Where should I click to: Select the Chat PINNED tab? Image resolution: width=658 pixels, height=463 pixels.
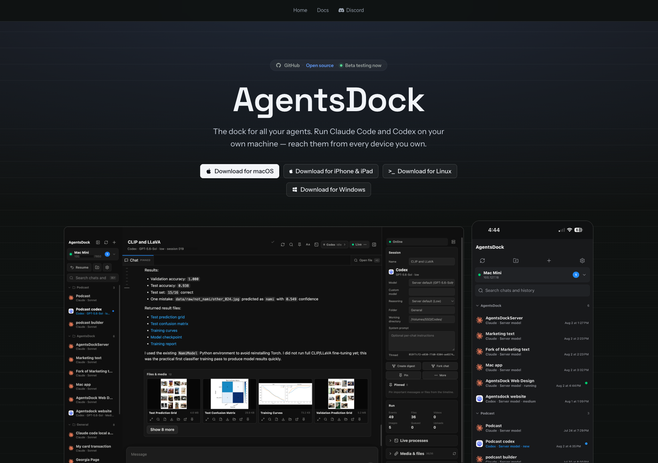138,260
